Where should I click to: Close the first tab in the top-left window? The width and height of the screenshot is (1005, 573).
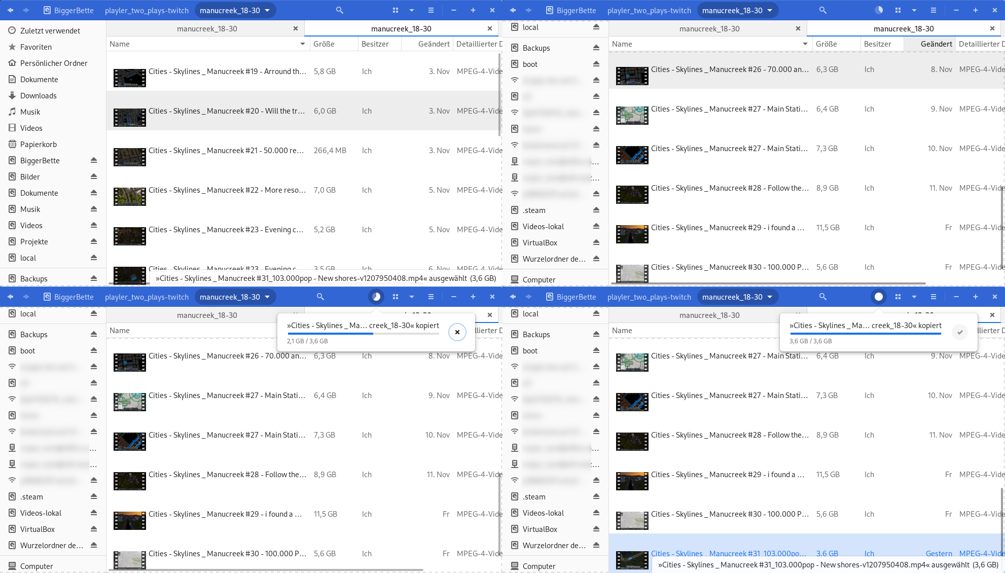click(296, 28)
